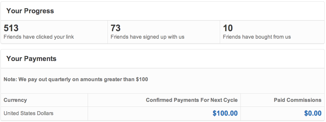Click the "Note:" word in payout notice
Image resolution: width=326 pixels, height=122 pixels.
tap(10, 79)
